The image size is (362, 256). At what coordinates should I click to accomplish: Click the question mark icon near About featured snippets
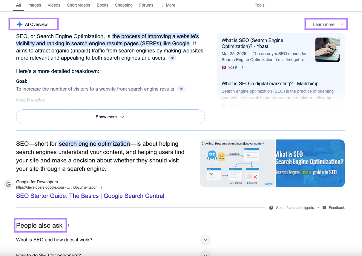[x=271, y=207]
